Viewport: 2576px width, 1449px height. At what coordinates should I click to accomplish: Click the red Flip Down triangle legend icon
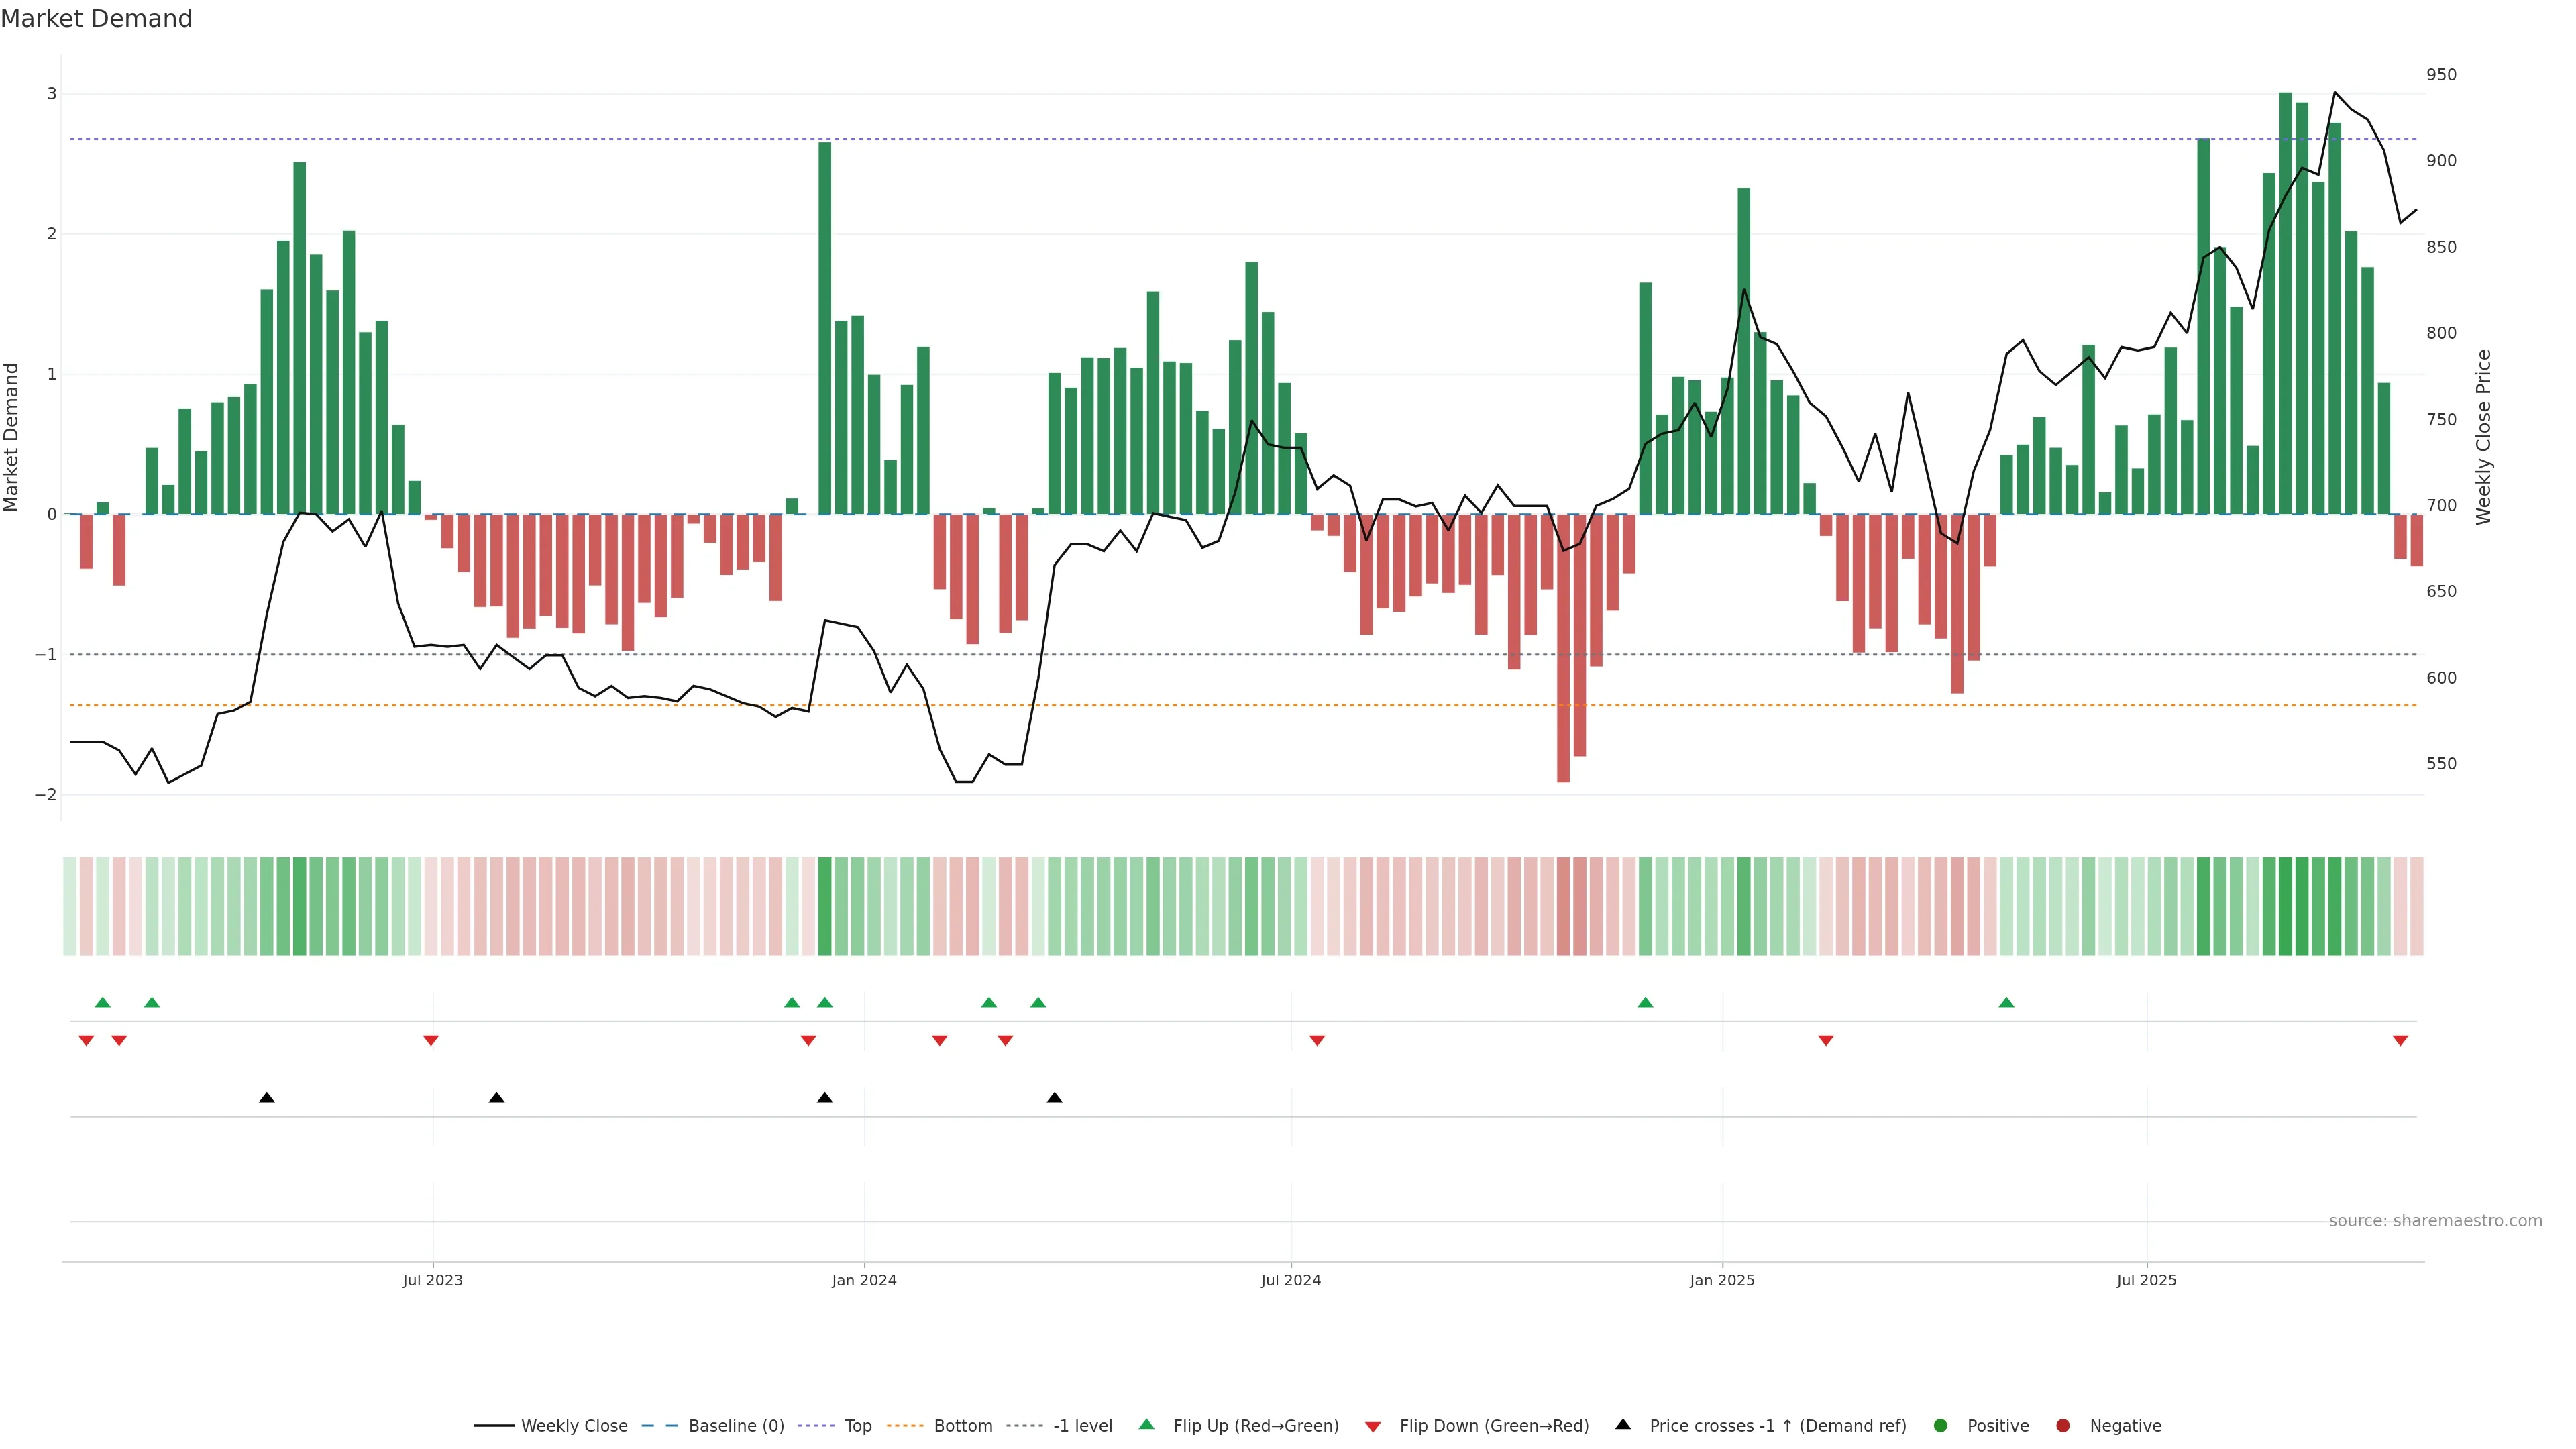pyautogui.click(x=1373, y=1427)
